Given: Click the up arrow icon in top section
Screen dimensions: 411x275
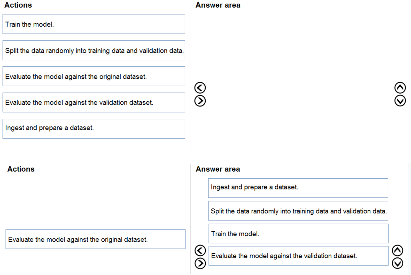Looking at the screenshot, I should 400,88.
